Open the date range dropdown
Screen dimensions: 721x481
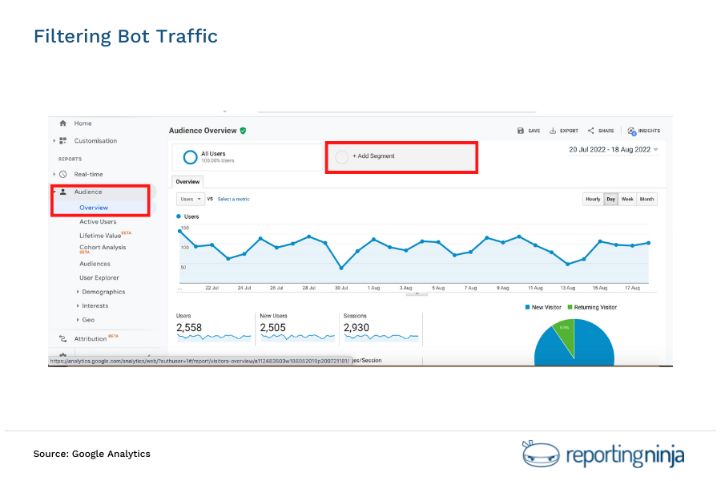click(x=655, y=150)
